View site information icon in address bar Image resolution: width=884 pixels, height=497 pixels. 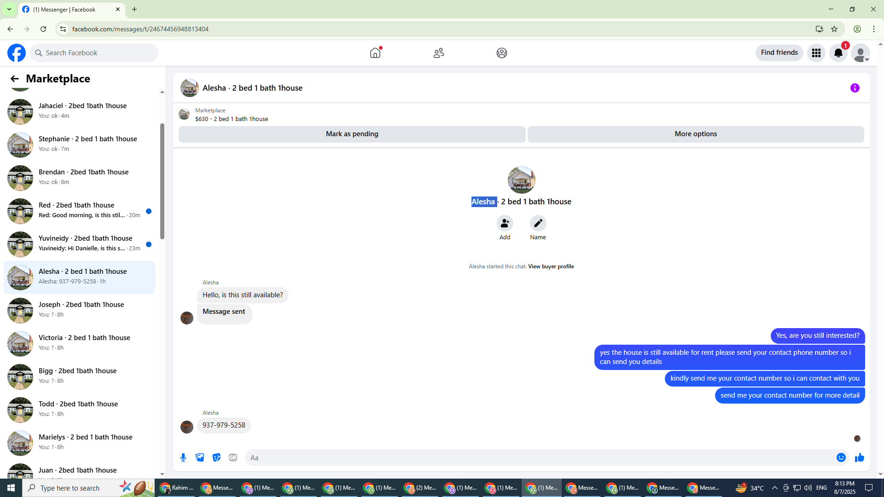click(63, 29)
